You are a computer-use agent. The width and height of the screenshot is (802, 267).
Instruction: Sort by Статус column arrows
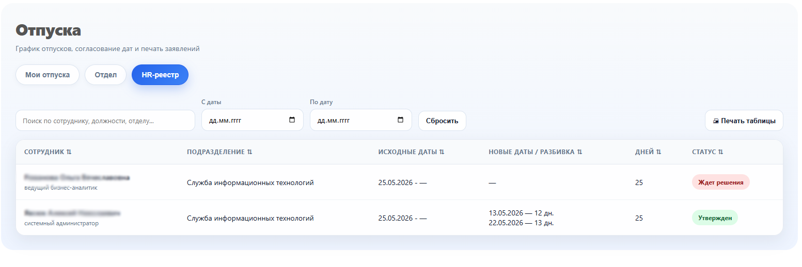720,152
